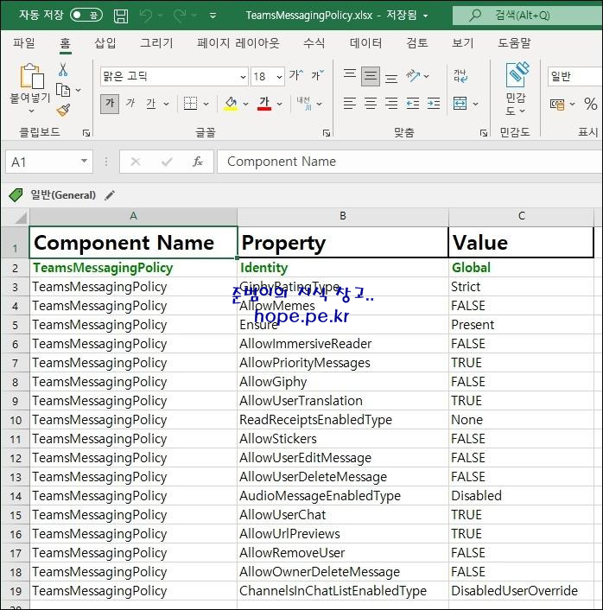Open the number format dropdown 일반

click(575, 76)
